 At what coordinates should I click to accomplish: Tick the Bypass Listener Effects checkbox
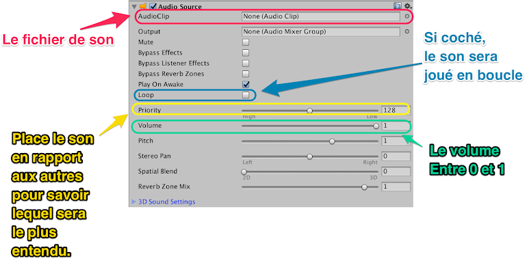(x=246, y=64)
